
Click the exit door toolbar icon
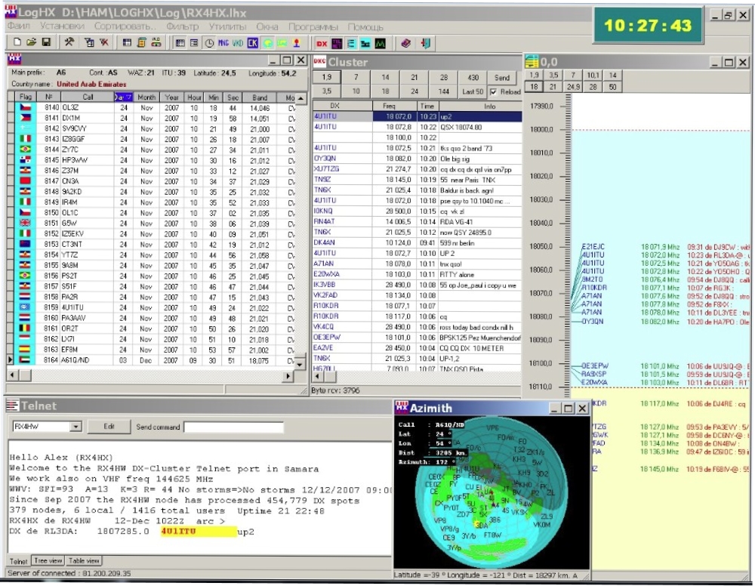click(x=427, y=43)
